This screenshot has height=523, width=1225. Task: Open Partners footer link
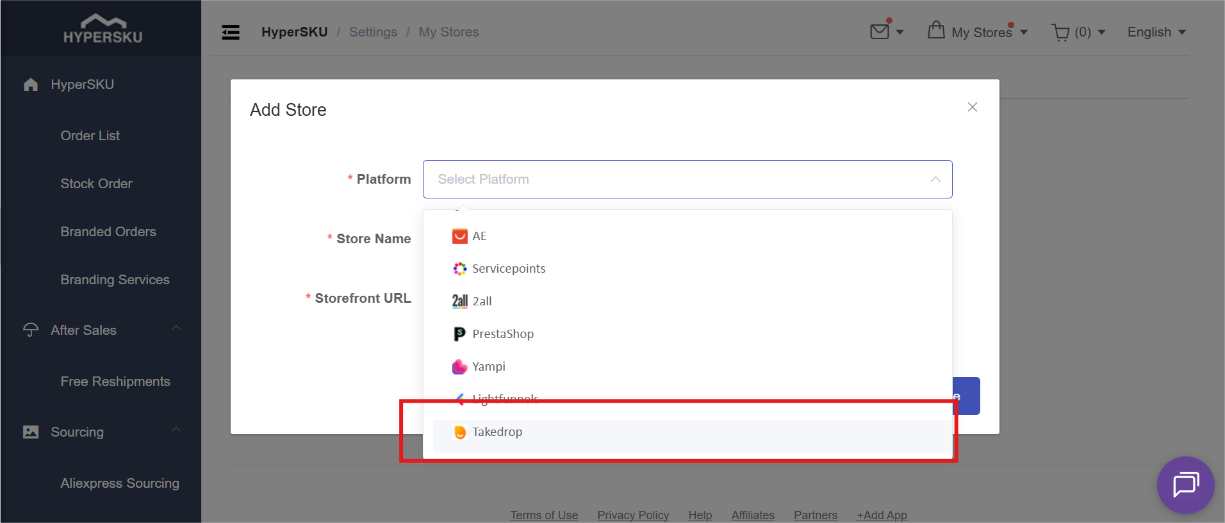pos(816,515)
